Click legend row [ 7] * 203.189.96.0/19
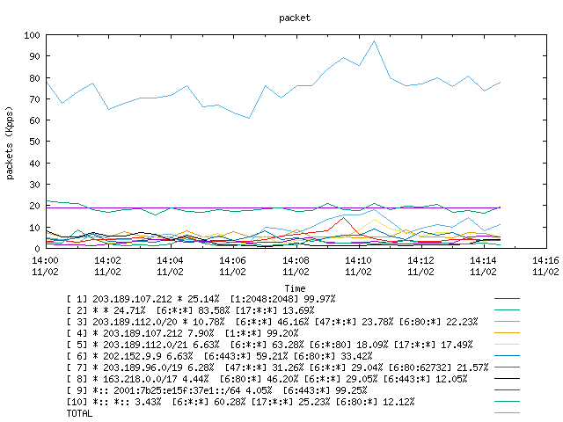The width and height of the screenshot is (563, 422). click(x=278, y=367)
